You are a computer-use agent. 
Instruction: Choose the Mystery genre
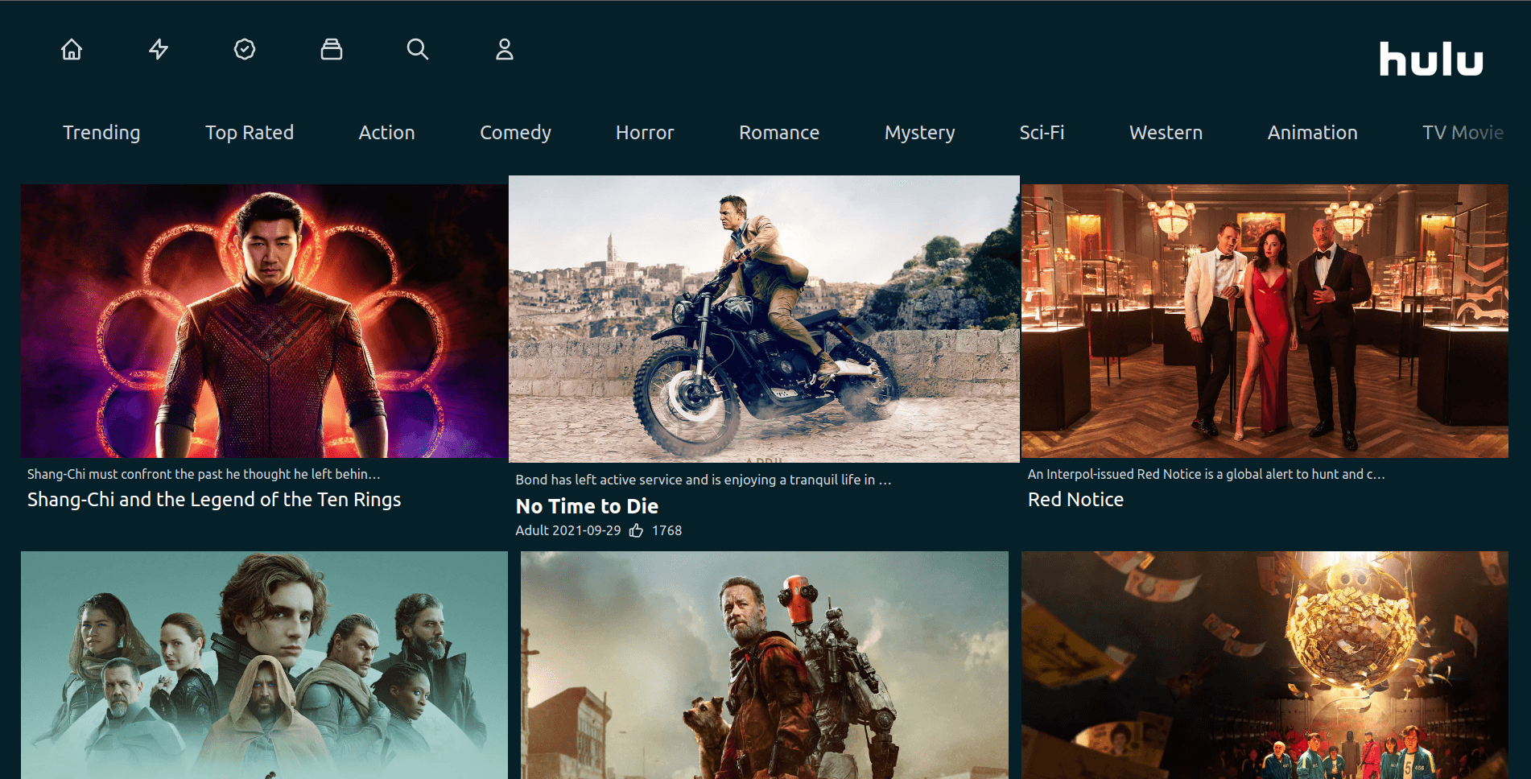point(919,133)
